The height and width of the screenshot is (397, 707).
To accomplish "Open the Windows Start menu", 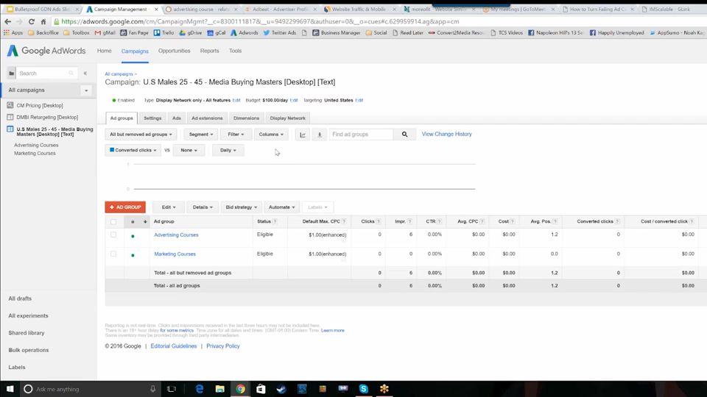I will 10,389.
